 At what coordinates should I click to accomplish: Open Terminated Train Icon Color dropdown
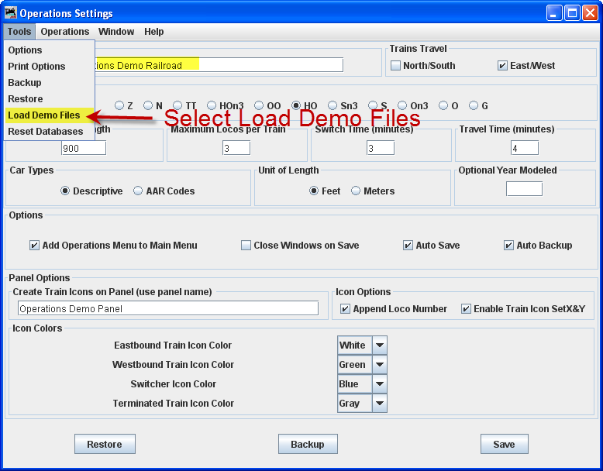point(380,404)
